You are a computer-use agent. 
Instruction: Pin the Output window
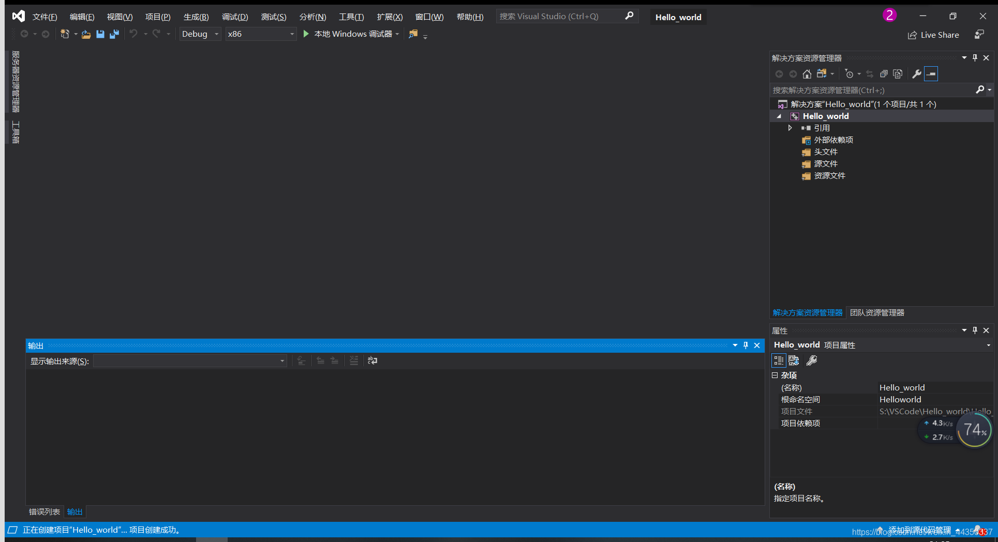point(746,345)
